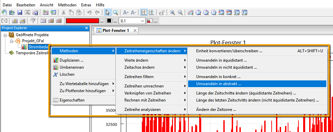This screenshot has height=132, width=333.
Task: Click the new project icon with green plus
Action: 4,12
